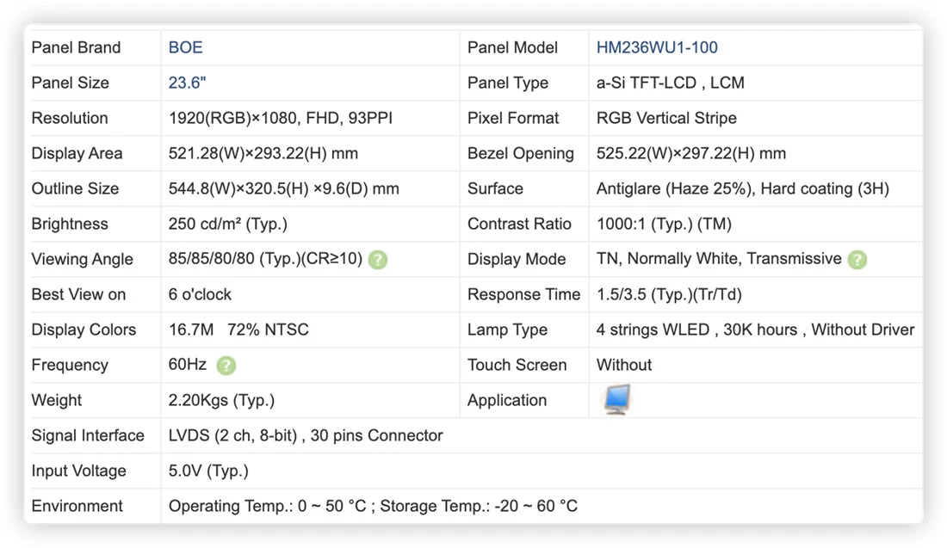Viewport: 947px width, 548px height.
Task: Click the Touch Screen value Without
Action: pos(624,365)
